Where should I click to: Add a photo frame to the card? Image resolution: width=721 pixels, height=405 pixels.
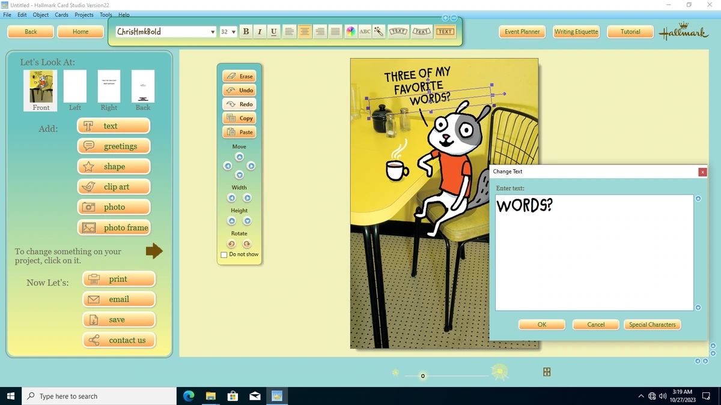point(114,227)
